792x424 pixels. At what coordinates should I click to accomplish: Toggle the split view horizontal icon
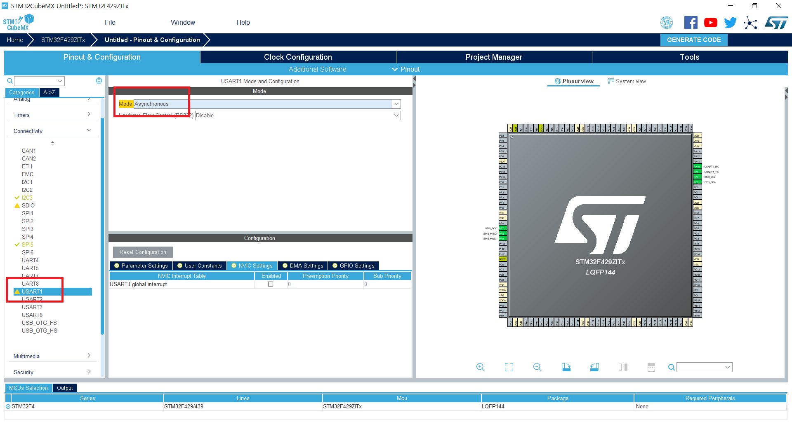tap(651, 367)
